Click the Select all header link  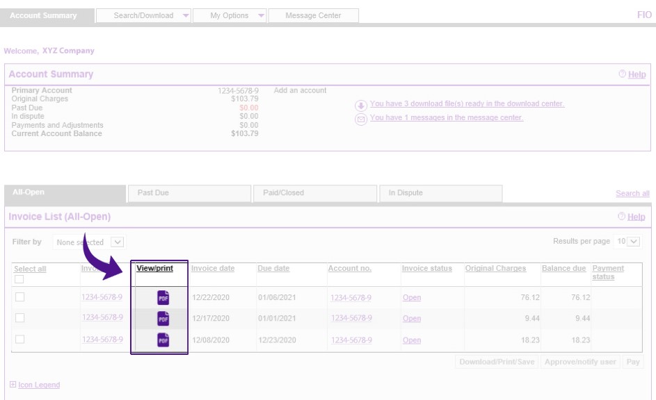30,269
